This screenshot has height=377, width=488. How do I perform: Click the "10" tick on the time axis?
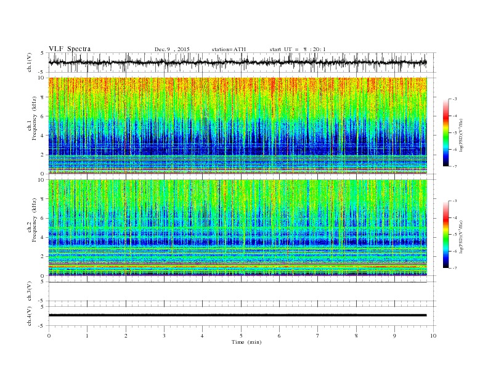[433, 336]
